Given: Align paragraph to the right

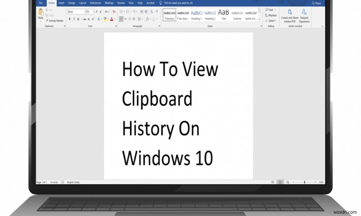Looking at the screenshot, I should 130,19.
